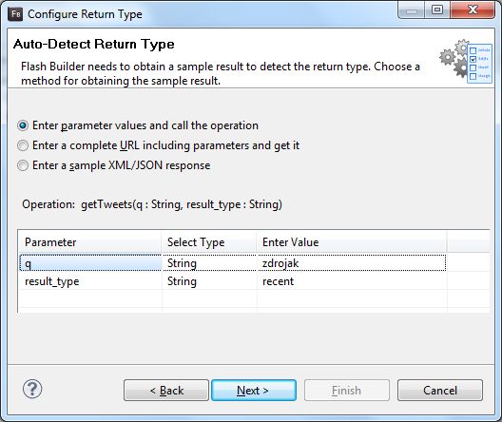The height and width of the screenshot is (422, 502).
Task: Click the Parameter column header
Action: [89, 242]
